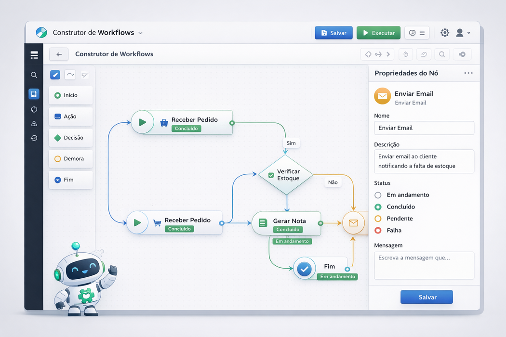Screen dimensions: 506x337
Task: Open the curve connector style dropdown
Action: click(70, 75)
